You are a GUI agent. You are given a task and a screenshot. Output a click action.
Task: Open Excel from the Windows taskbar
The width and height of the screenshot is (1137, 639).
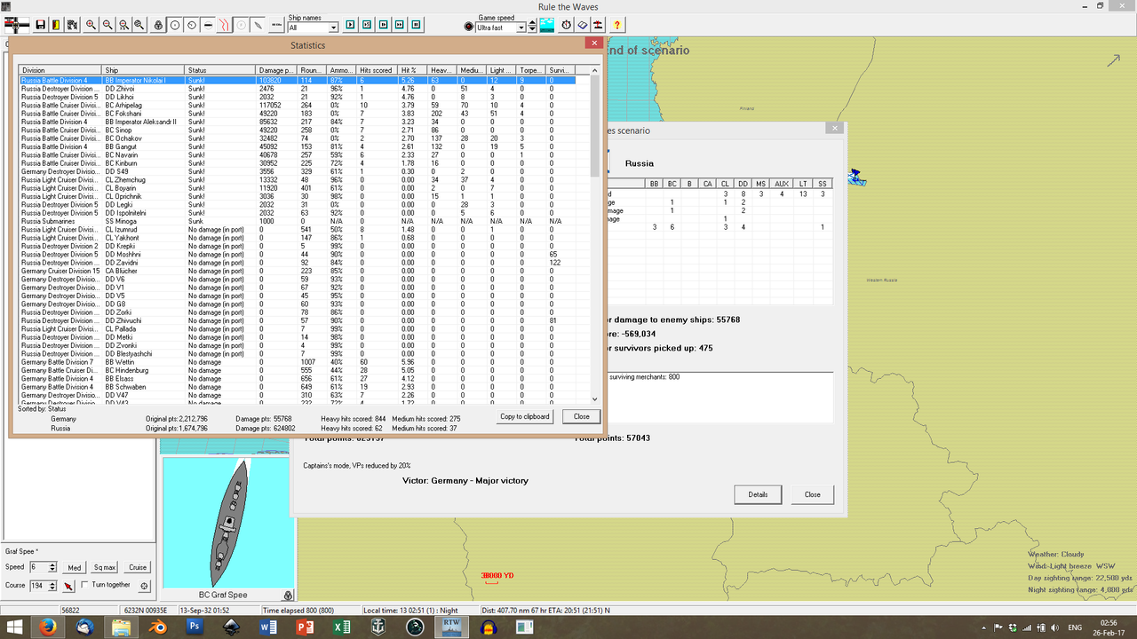tap(342, 627)
